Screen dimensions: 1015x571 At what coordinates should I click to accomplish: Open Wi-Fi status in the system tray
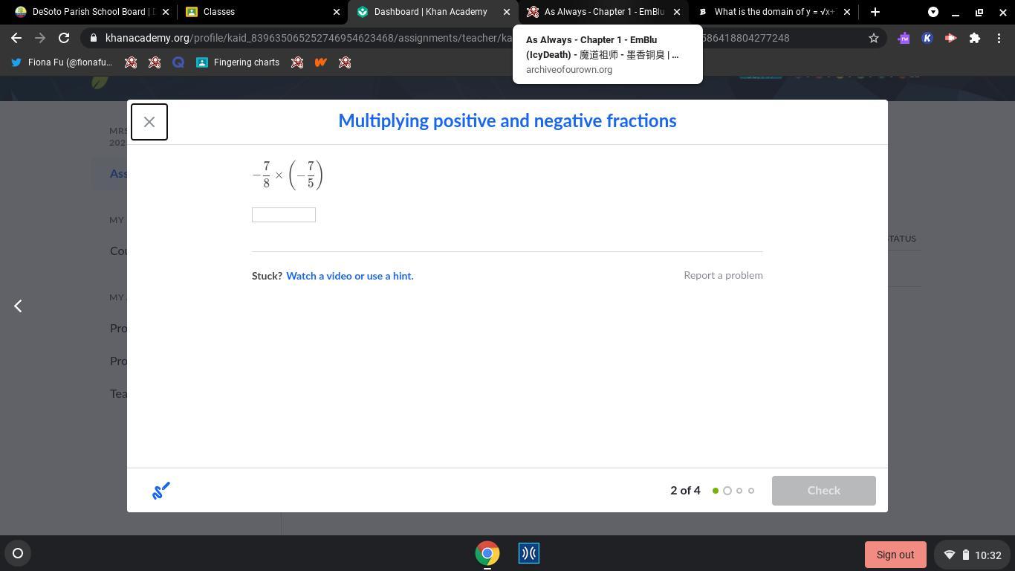pyautogui.click(x=950, y=555)
